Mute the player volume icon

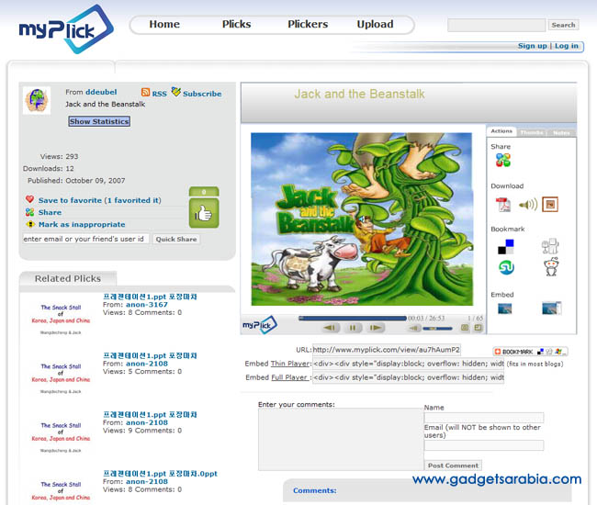point(414,328)
